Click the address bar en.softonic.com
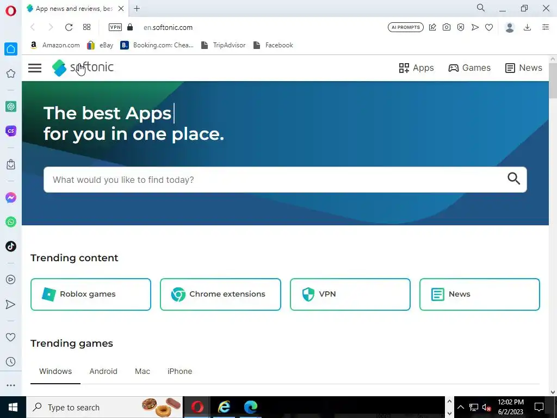Image resolution: width=557 pixels, height=418 pixels. 168,27
